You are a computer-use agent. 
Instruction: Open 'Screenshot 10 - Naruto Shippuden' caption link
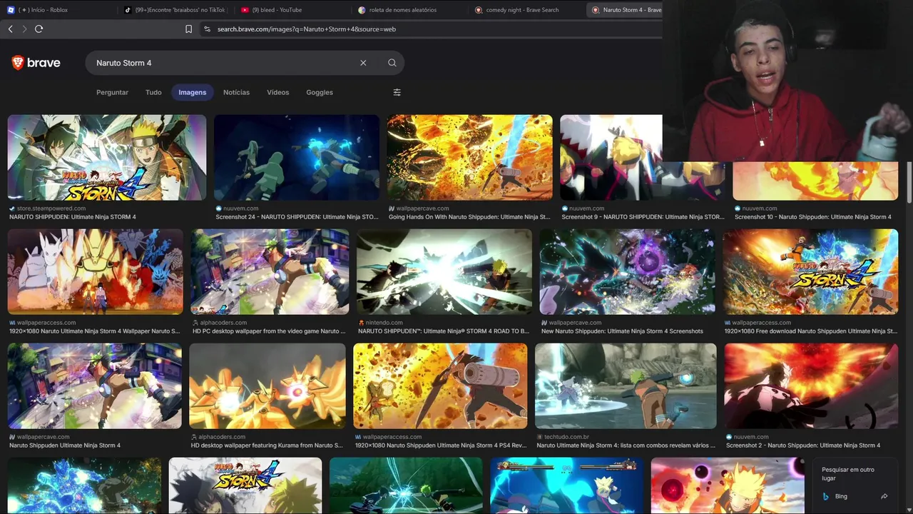812,217
